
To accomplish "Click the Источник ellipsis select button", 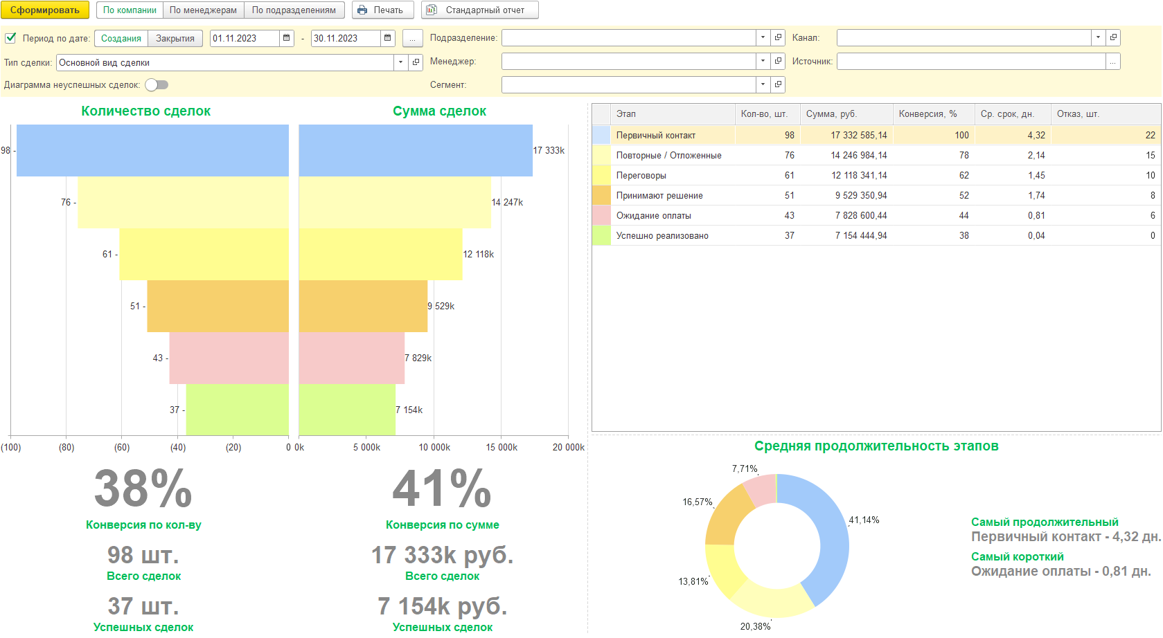I will coord(1113,62).
